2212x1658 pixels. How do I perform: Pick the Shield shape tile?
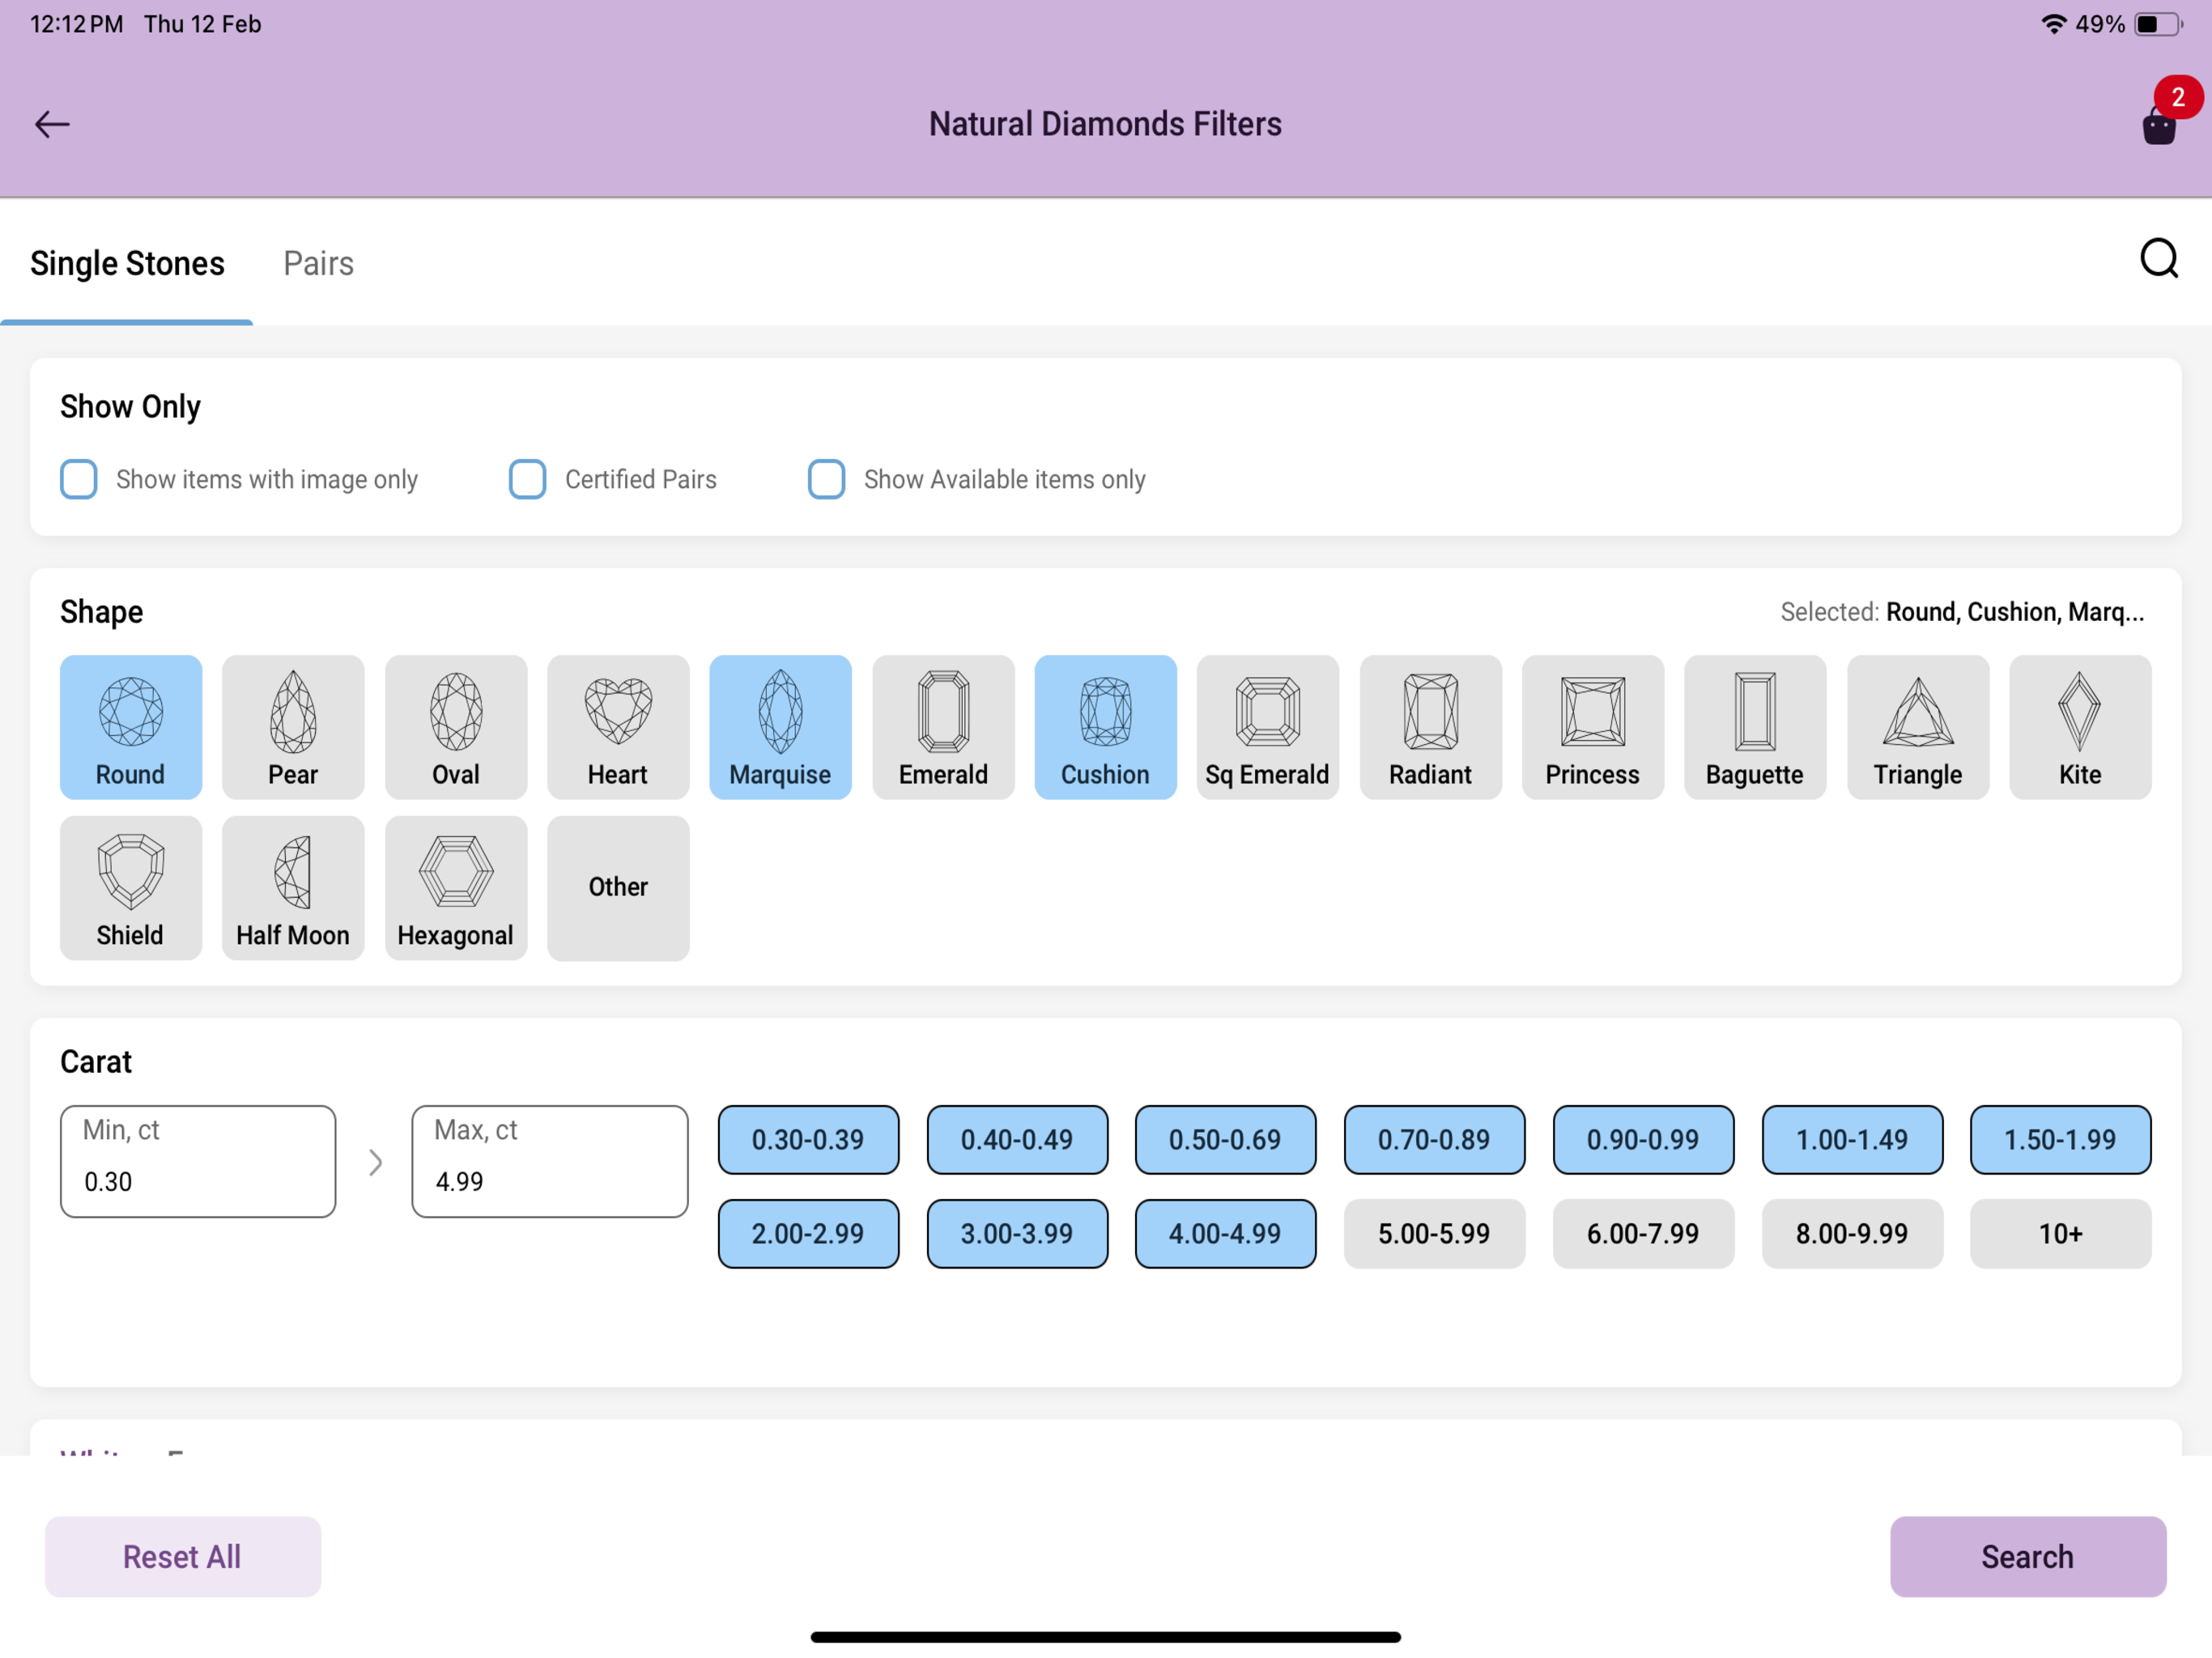[x=131, y=888]
